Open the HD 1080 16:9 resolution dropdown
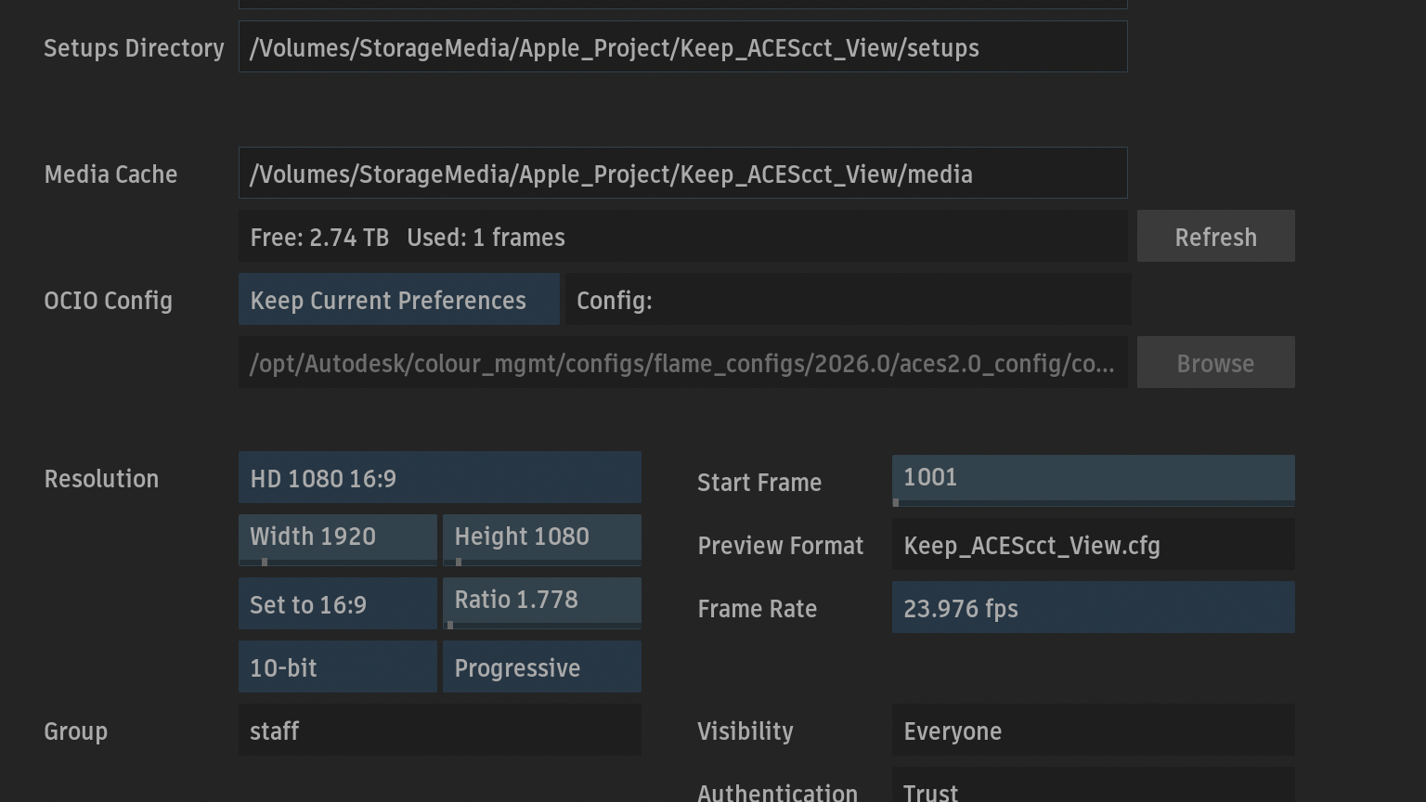Screen dimensions: 1426x802 [439, 477]
